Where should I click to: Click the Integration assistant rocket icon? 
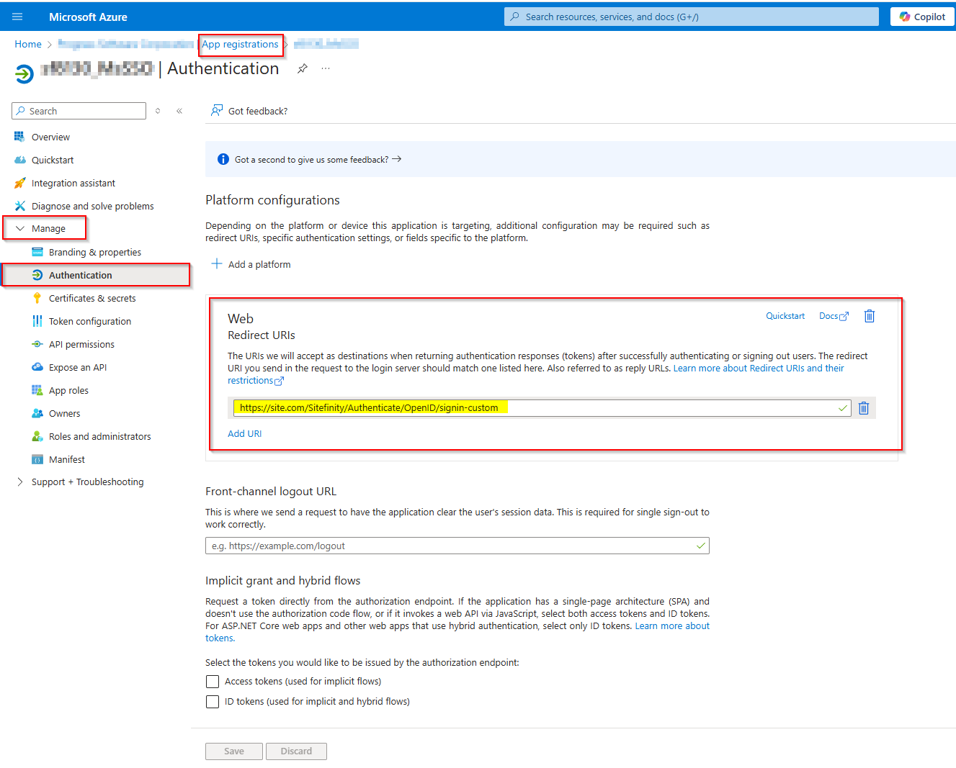click(19, 183)
